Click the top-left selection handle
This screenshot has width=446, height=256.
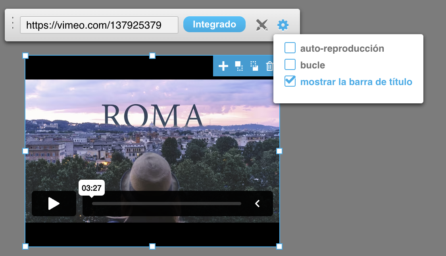tap(25, 56)
